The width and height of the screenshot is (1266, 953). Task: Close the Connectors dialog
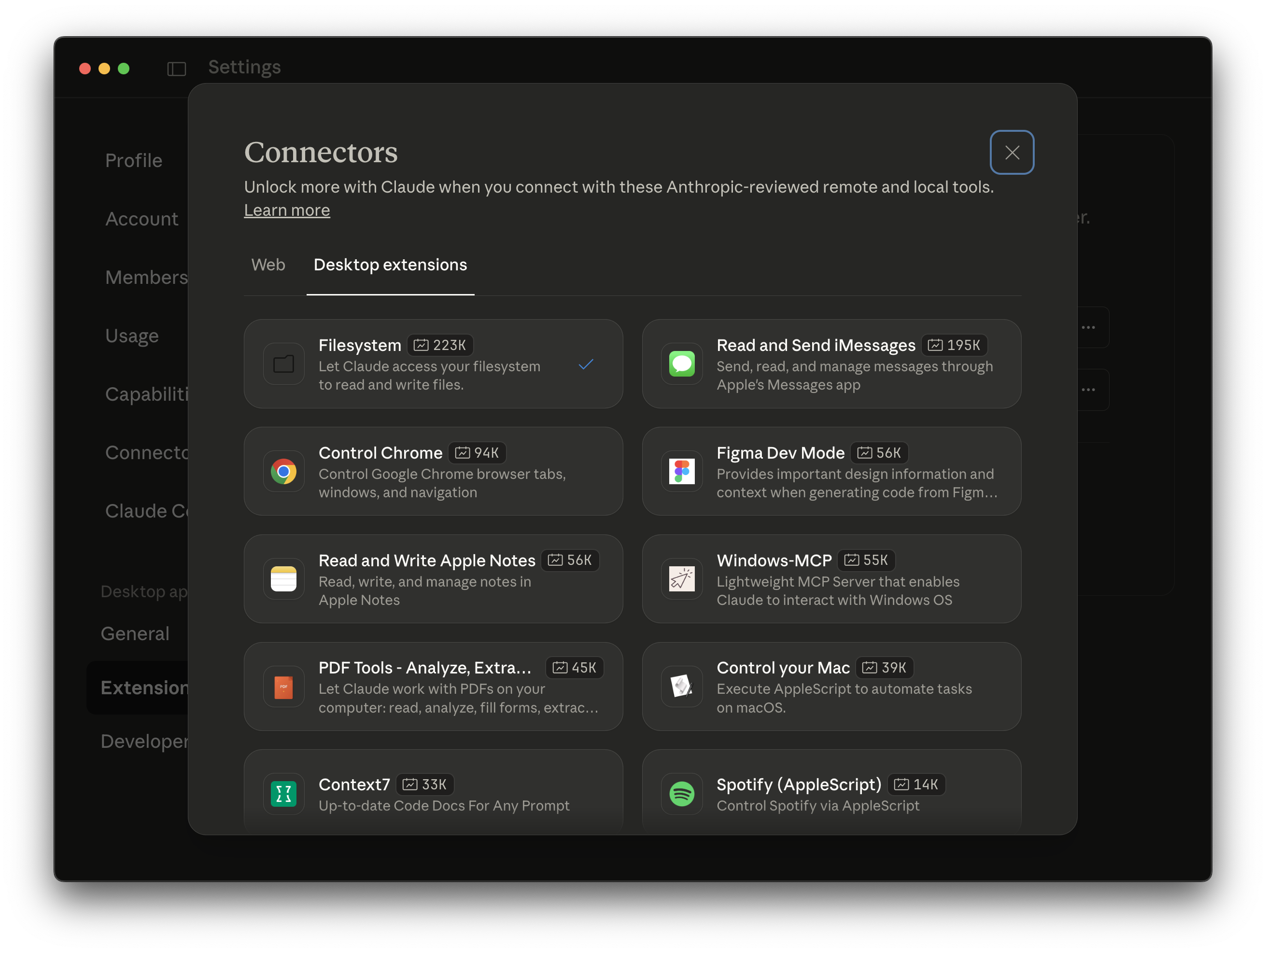[1012, 152]
